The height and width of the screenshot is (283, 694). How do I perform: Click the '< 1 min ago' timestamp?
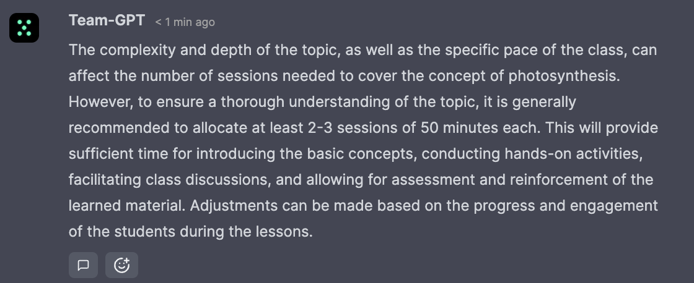click(185, 22)
